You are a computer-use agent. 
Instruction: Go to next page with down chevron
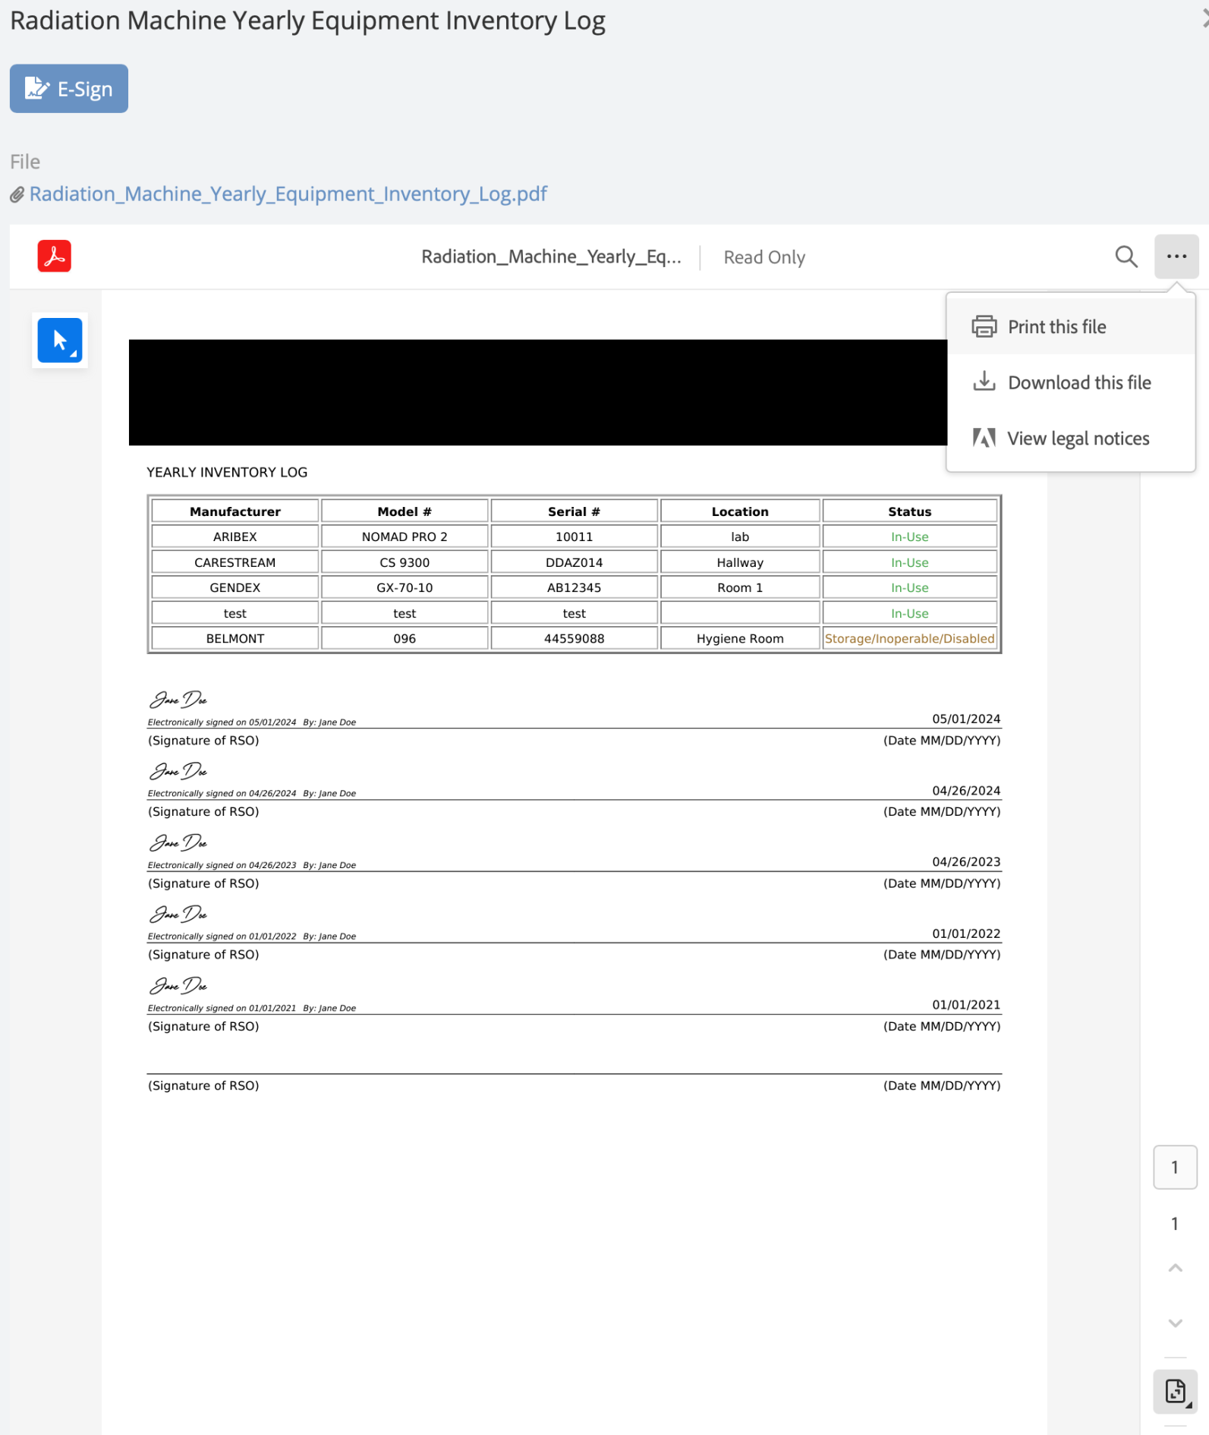(1175, 1323)
